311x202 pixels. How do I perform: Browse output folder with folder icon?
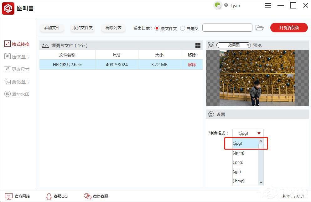259,28
